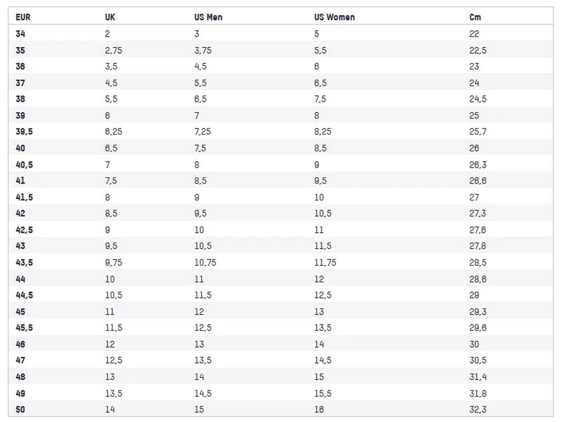
Task: Select UK value 2,75 in EUR 35 row
Action: [x=114, y=50]
